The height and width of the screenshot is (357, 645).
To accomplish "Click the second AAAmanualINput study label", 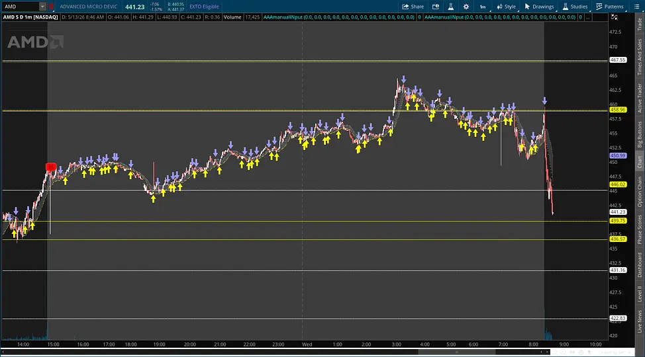I will click(x=500, y=17).
